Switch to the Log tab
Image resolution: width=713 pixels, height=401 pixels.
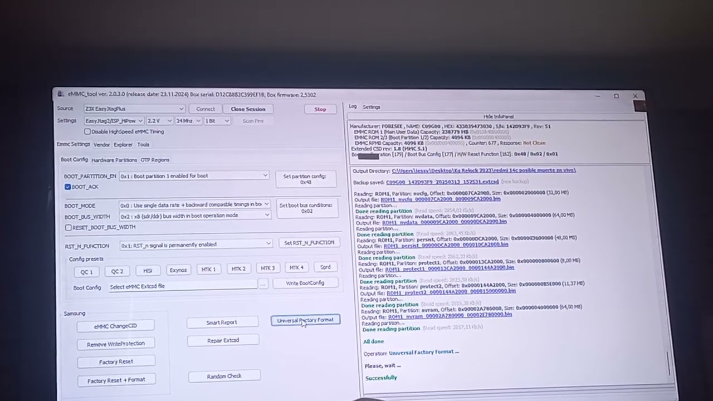tap(353, 106)
